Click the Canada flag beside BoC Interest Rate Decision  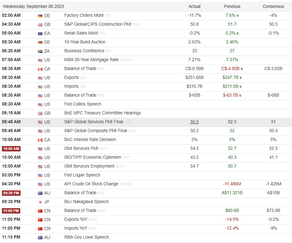[x=40, y=140]
